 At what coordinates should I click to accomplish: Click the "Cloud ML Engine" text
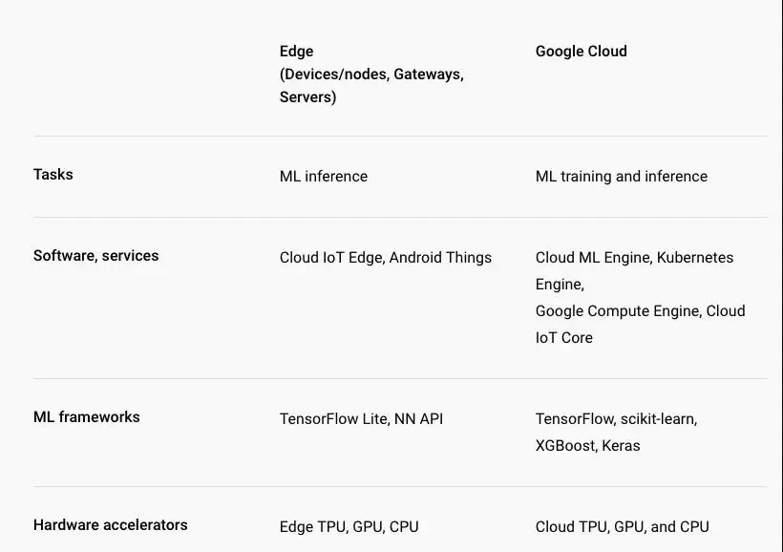click(592, 258)
